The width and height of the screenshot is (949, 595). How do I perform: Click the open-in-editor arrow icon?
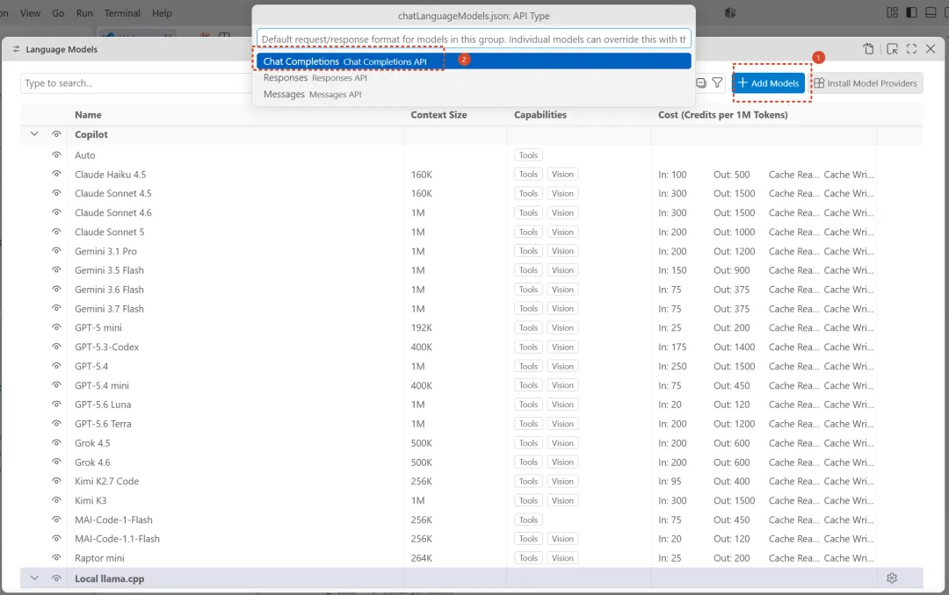(892, 49)
